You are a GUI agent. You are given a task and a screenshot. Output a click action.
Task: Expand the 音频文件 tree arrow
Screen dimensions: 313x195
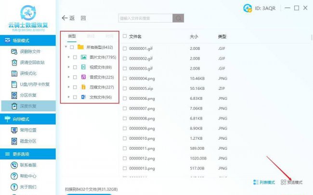click(69, 77)
